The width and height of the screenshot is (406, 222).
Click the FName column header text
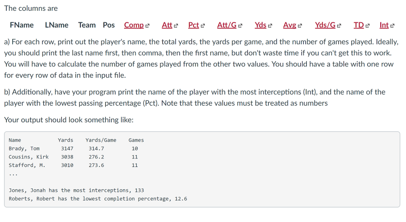(x=22, y=25)
